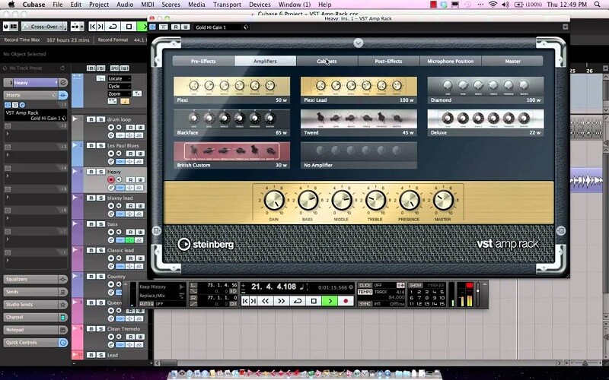Select the British Custom amplifier
Image resolution: width=609 pixels, height=380 pixels.
tap(231, 155)
